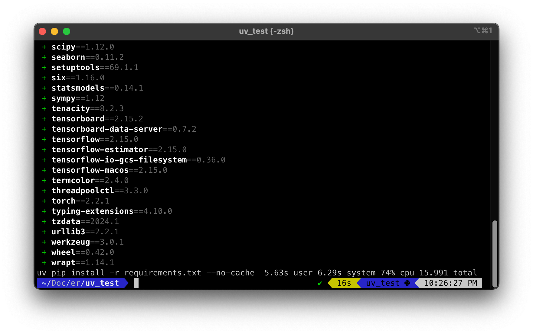Click the "setuptools==69.1.1" line
Screen dimensions: 533x334
90,67
